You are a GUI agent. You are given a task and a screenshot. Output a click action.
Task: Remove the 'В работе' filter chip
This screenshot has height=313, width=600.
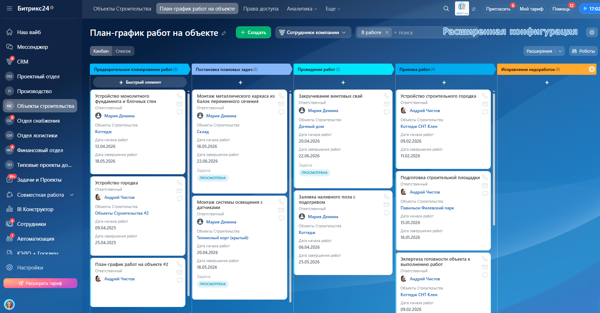point(387,32)
